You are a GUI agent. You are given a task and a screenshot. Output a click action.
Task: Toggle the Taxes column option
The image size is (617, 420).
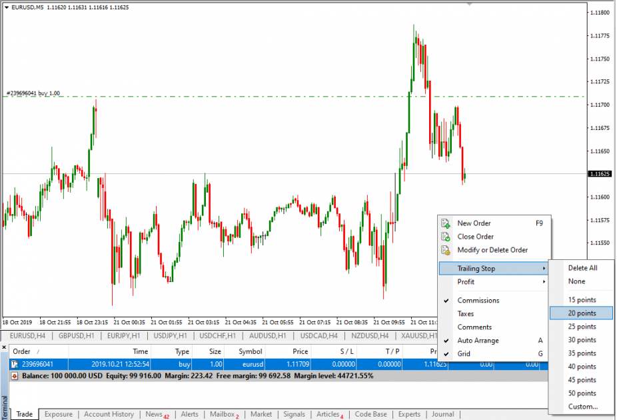(x=494, y=314)
